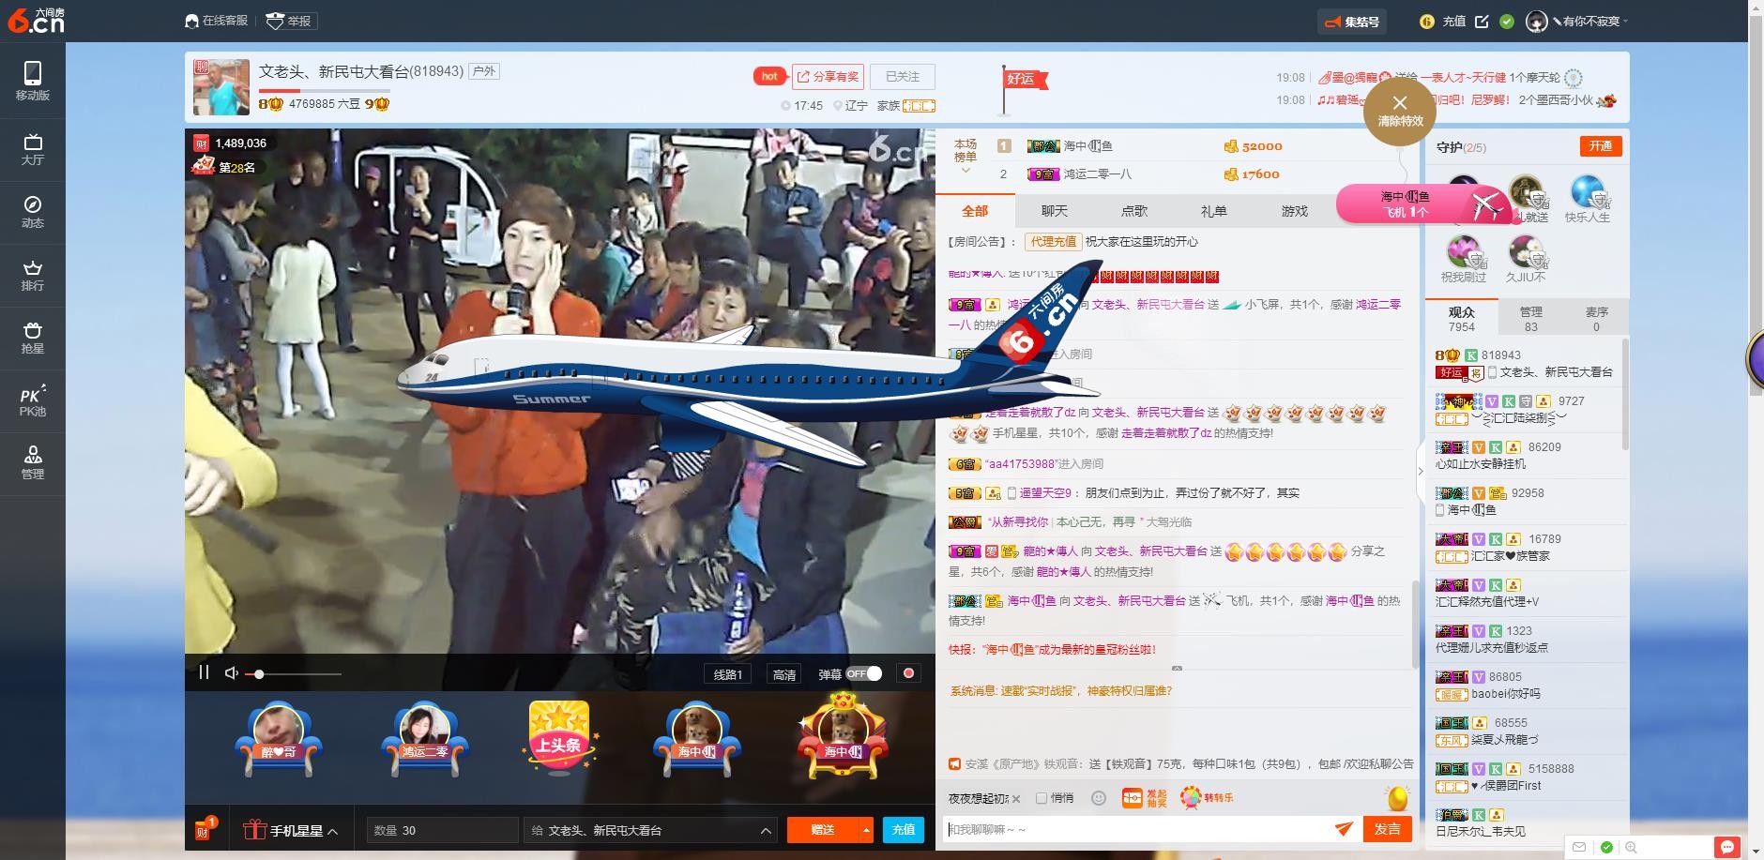Switch to 麦序 tab
Image resolution: width=1764 pixels, height=860 pixels.
(x=1597, y=319)
